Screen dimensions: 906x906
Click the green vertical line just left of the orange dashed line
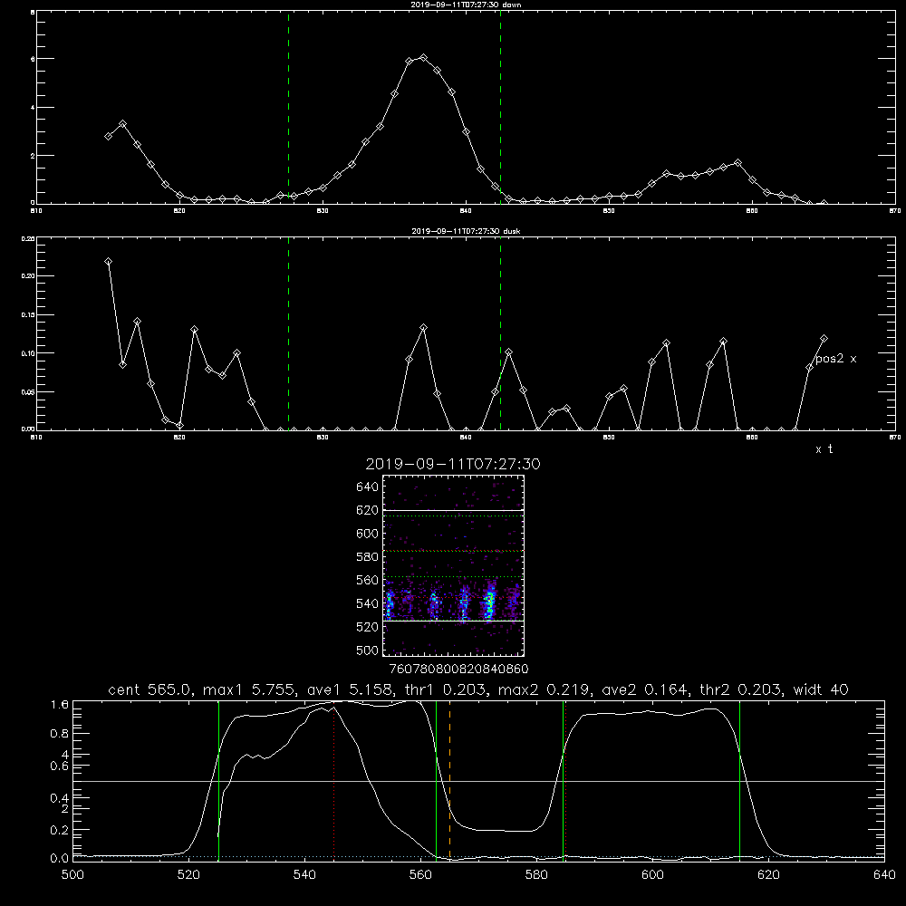coord(436,780)
